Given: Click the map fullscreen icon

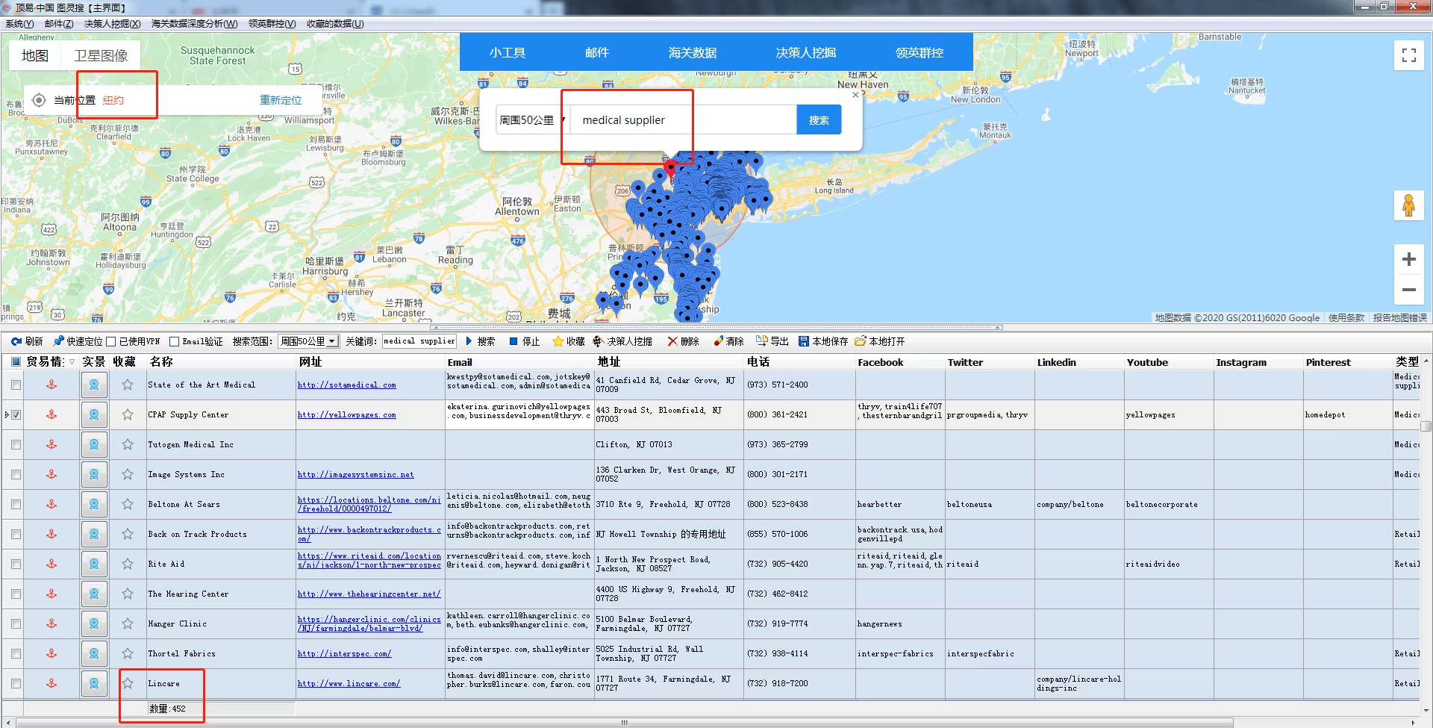Looking at the screenshot, I should click(x=1408, y=55).
